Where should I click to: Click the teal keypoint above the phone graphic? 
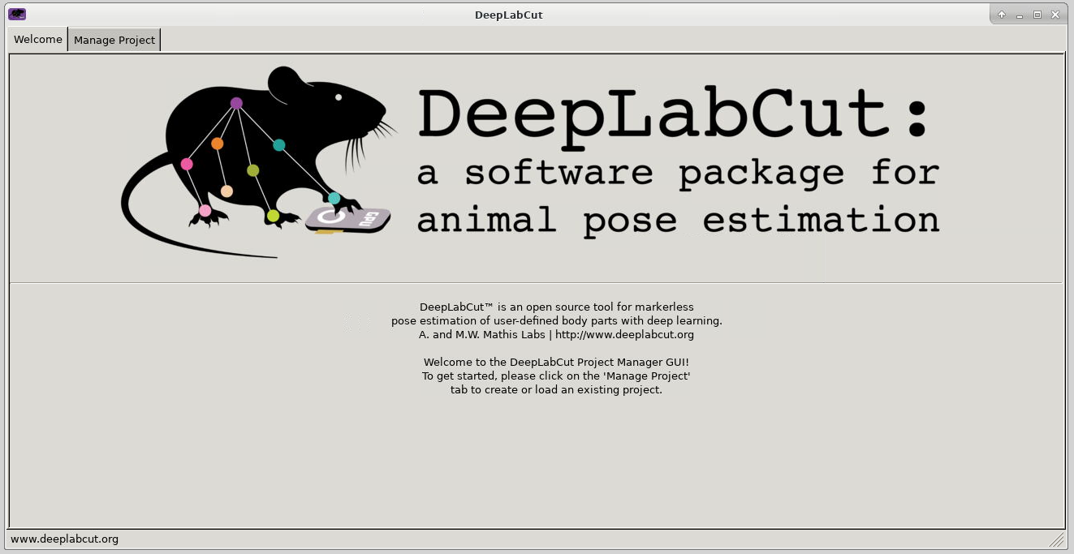334,198
